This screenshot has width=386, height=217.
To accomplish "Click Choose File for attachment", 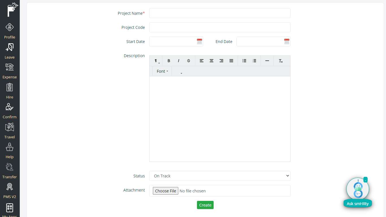I will [x=166, y=191].
